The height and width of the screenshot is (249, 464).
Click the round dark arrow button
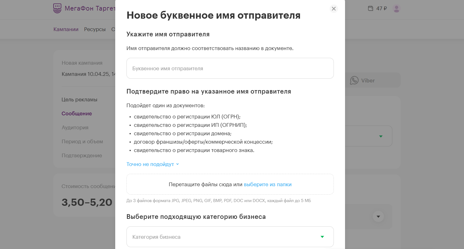378,216
